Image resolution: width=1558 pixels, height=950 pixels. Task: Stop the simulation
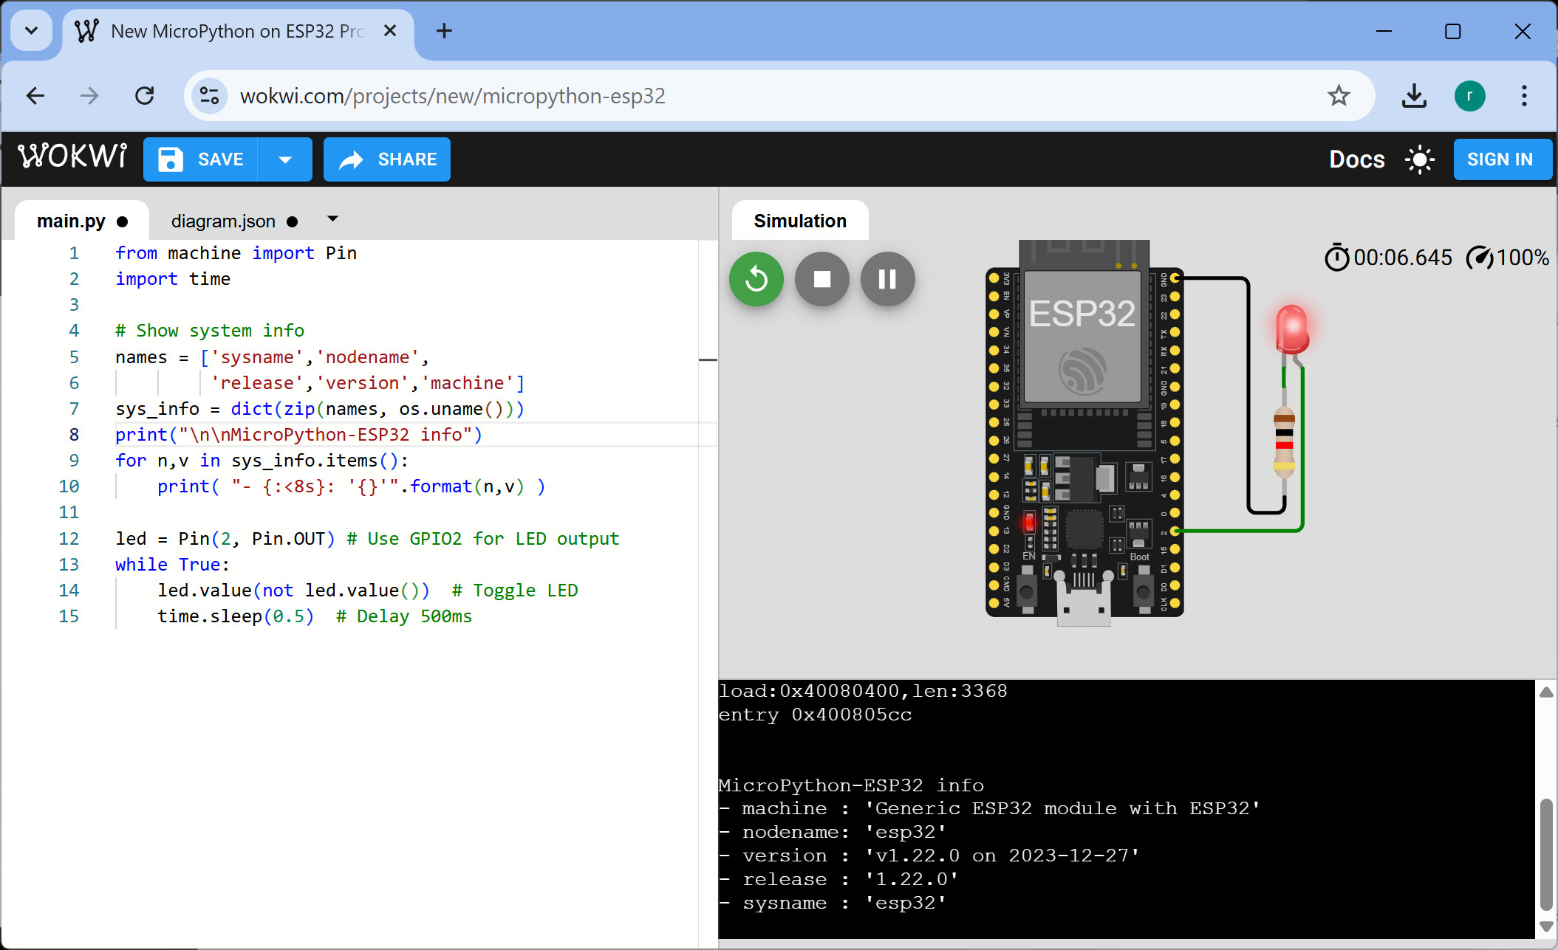(822, 279)
